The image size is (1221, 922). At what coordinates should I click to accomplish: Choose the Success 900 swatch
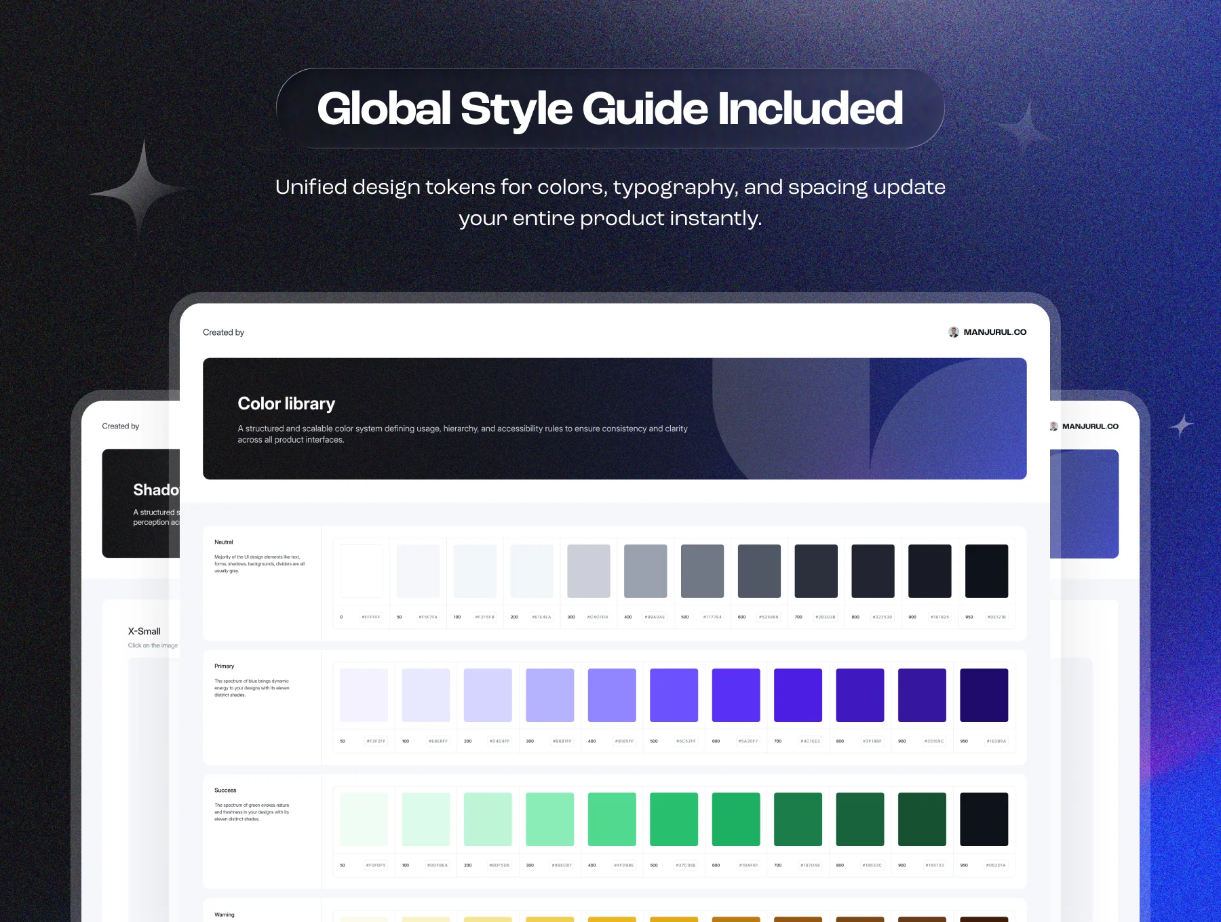point(922,819)
